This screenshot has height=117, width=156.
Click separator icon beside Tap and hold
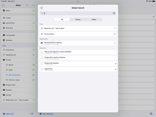pyautogui.click(x=42, y=43)
